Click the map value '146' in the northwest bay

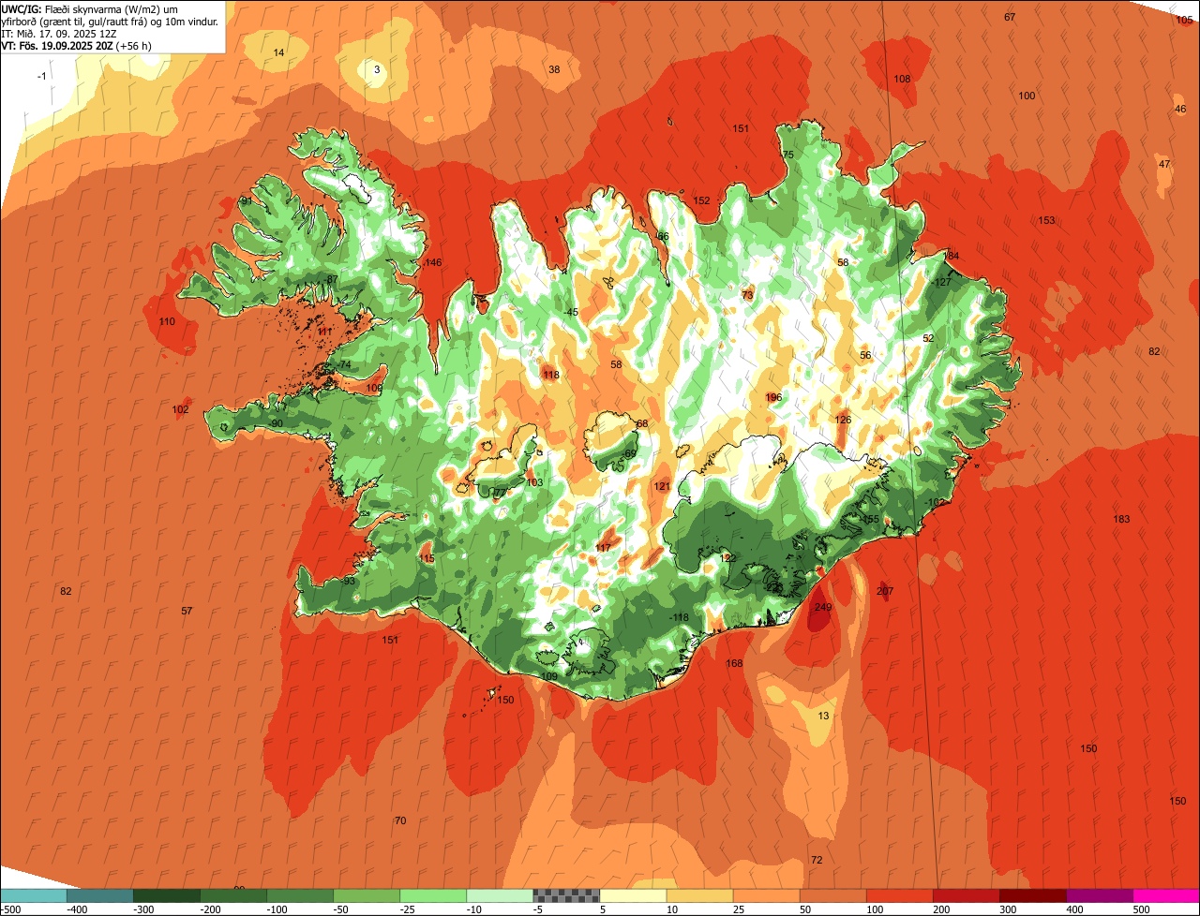pyautogui.click(x=433, y=262)
